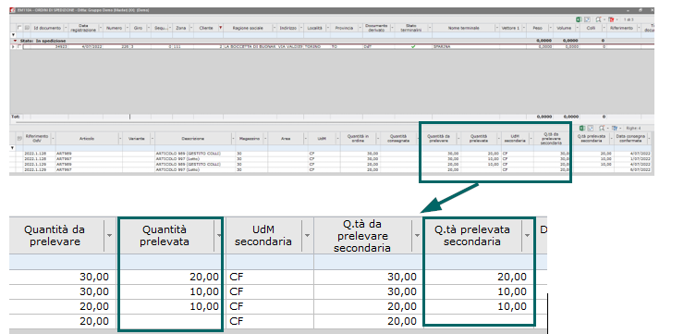Click the green check in Stato terminalini cell

[x=413, y=46]
